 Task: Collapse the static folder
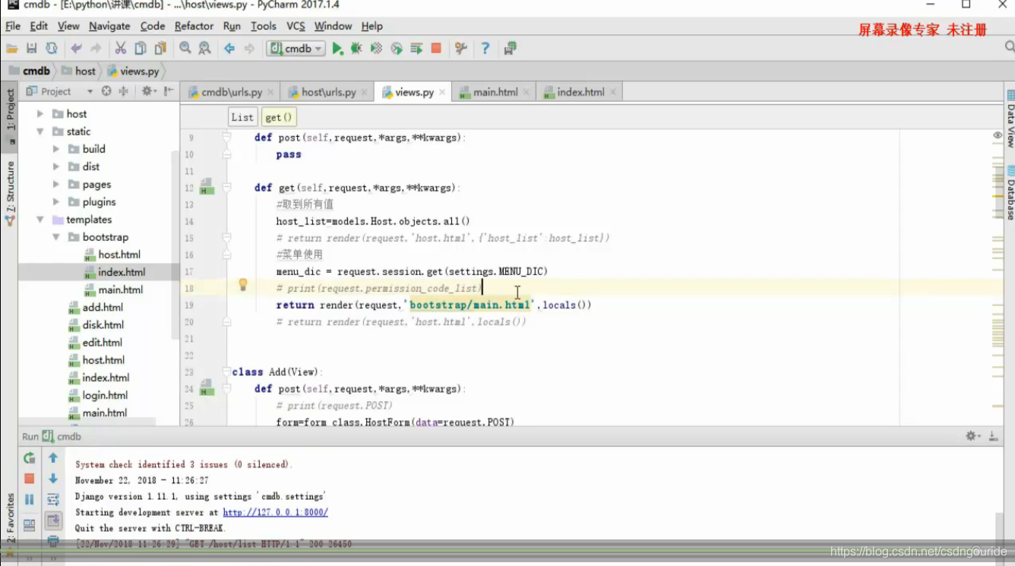pos(40,131)
